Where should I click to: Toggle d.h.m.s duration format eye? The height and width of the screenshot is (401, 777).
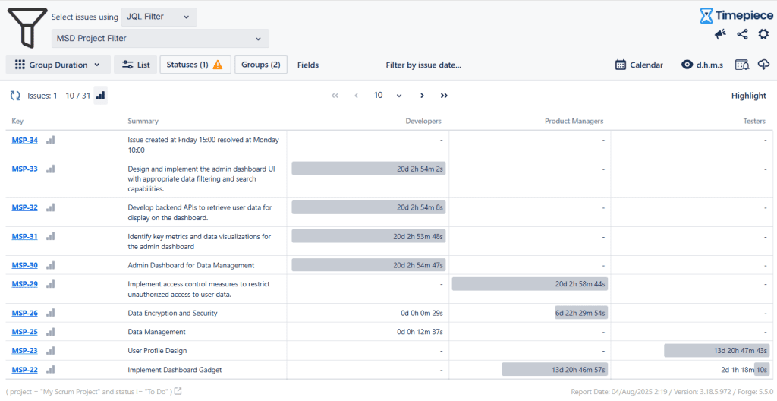[x=702, y=65]
